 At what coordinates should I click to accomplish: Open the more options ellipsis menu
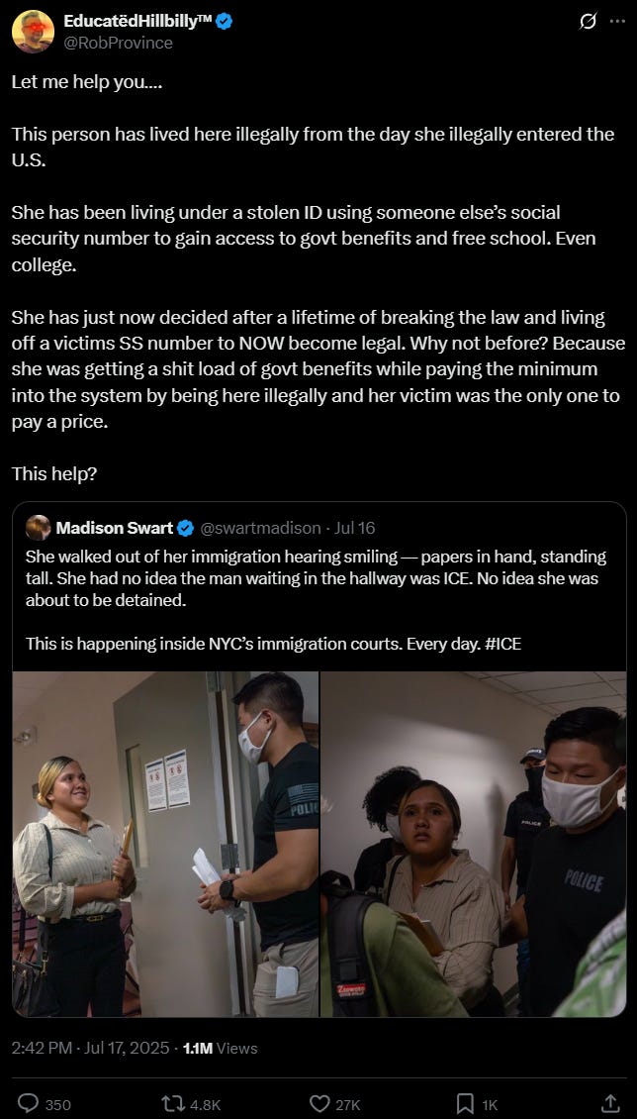coord(617,22)
